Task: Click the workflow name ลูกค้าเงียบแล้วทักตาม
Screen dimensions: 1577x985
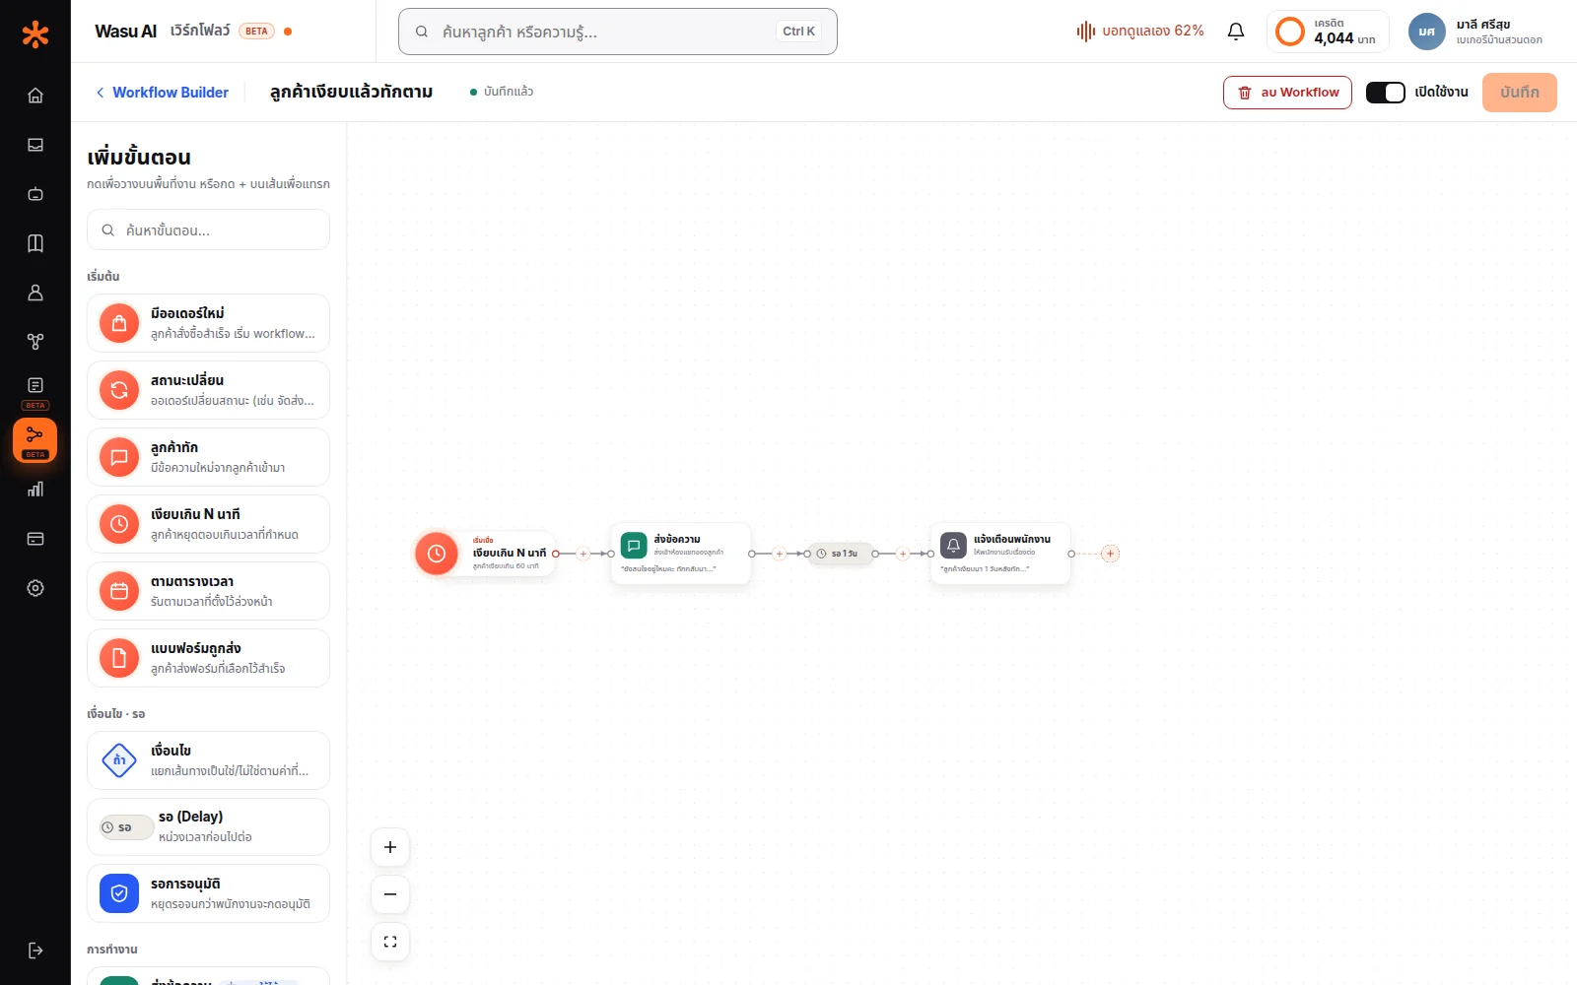Action: (x=351, y=93)
